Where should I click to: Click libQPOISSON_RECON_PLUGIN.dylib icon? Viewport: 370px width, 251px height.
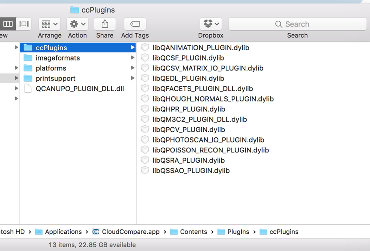(145, 150)
